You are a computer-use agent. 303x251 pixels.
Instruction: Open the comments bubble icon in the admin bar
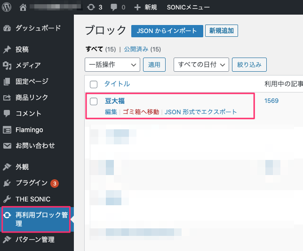point(114,8)
